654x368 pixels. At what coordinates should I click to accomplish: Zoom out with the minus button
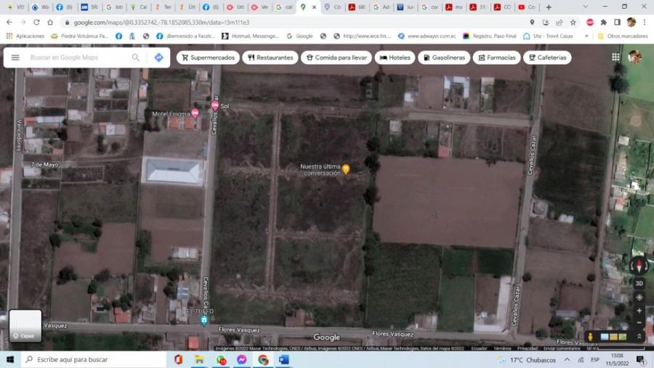tap(639, 322)
